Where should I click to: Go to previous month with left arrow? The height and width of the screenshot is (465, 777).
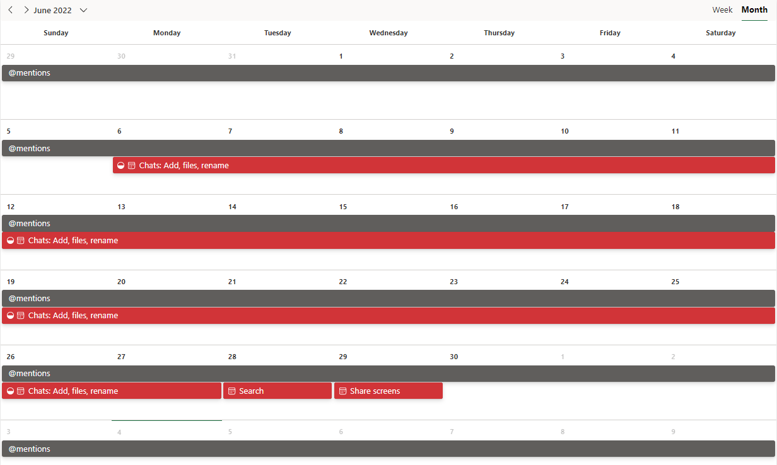click(10, 10)
